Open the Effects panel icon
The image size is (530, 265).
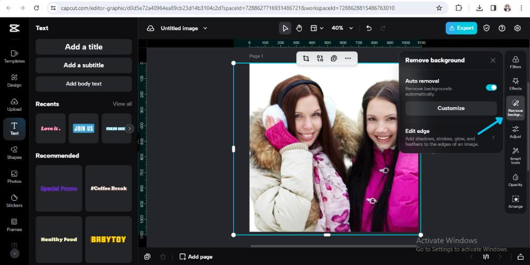515,84
